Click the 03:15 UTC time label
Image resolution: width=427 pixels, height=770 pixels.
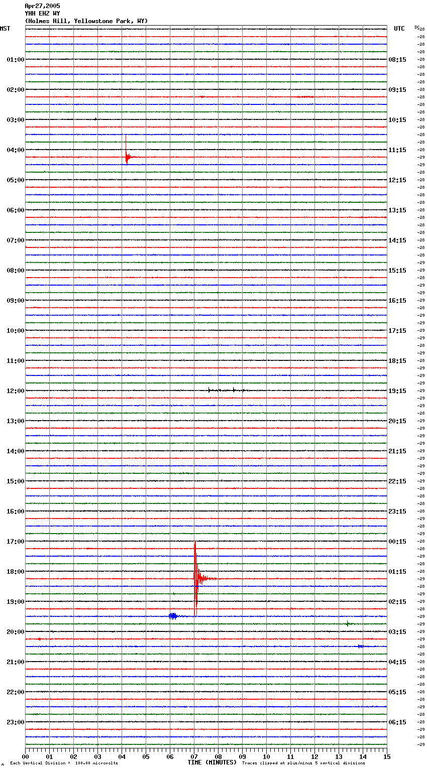point(397,632)
